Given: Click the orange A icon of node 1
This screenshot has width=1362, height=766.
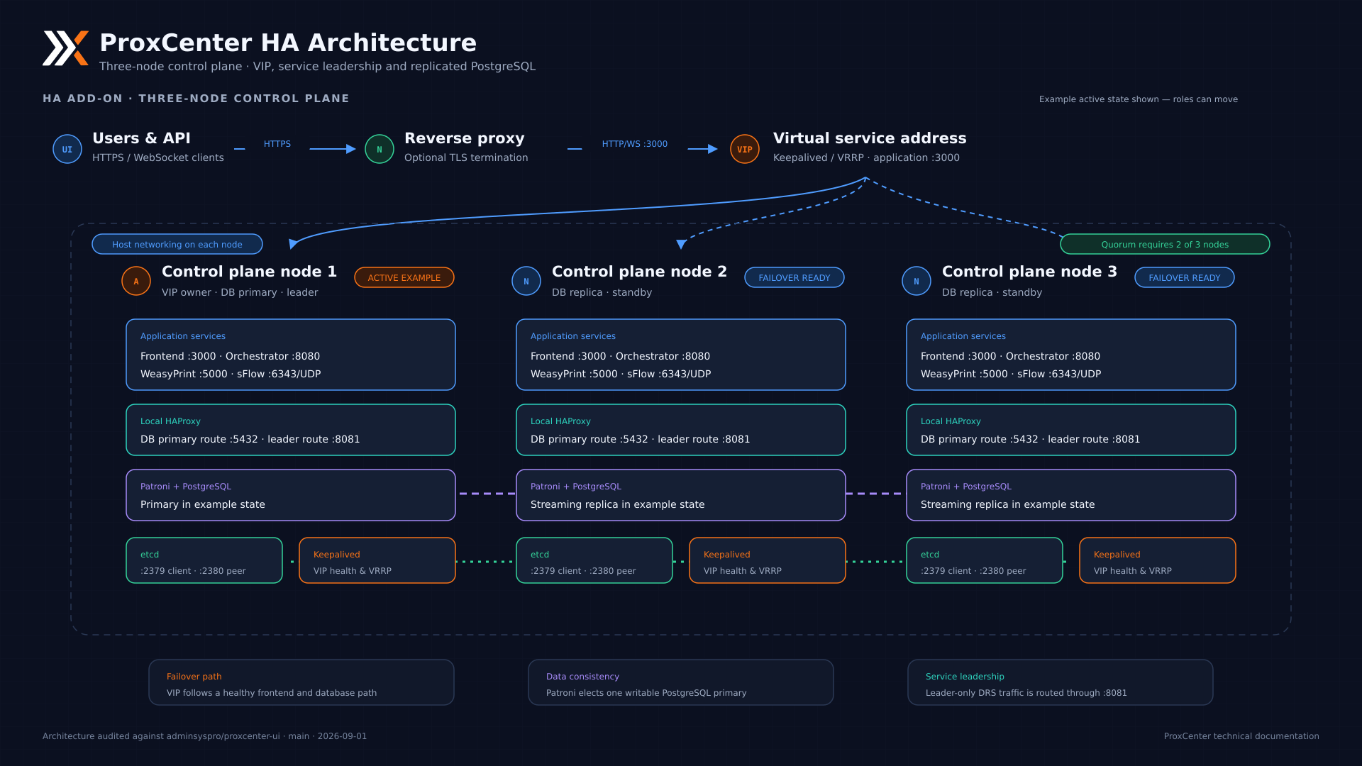Looking at the screenshot, I should coord(136,281).
